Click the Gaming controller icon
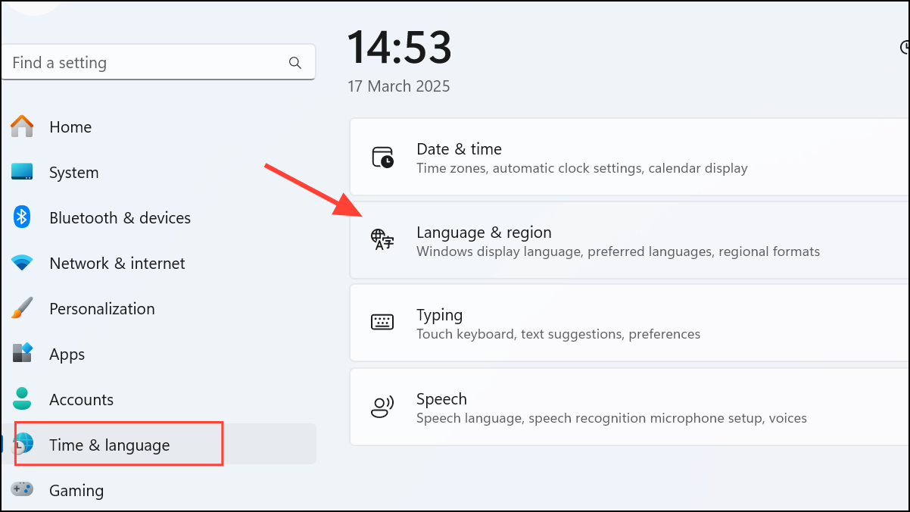 coord(22,490)
